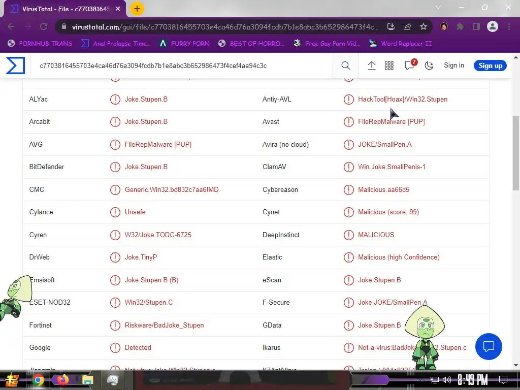Open notifications comment icon with badge
Viewport: 520px width, 390px height.
(410, 64)
